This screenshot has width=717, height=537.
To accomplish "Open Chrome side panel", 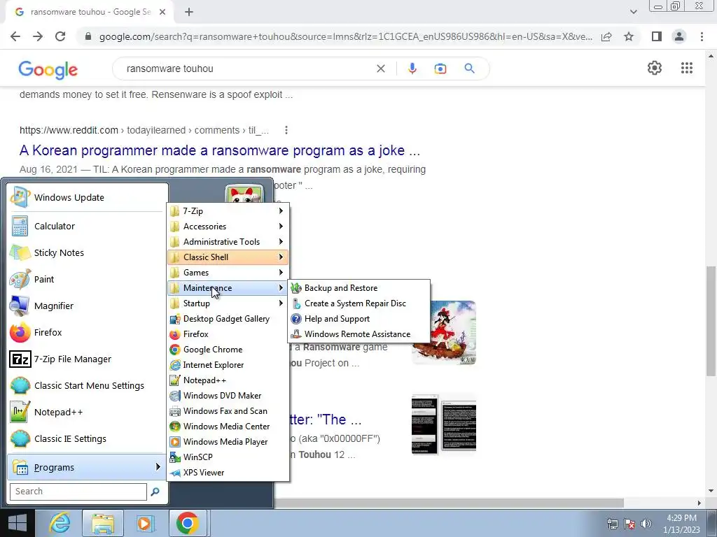I will [657, 36].
